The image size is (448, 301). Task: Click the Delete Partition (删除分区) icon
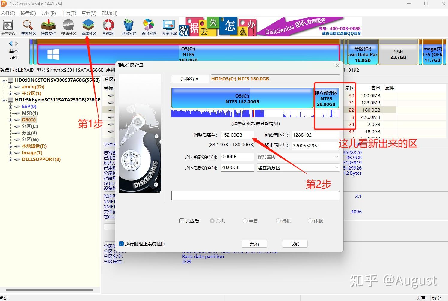(x=129, y=27)
